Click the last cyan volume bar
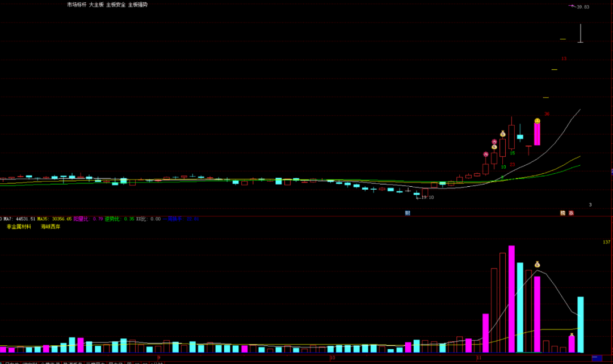 [x=581, y=325]
